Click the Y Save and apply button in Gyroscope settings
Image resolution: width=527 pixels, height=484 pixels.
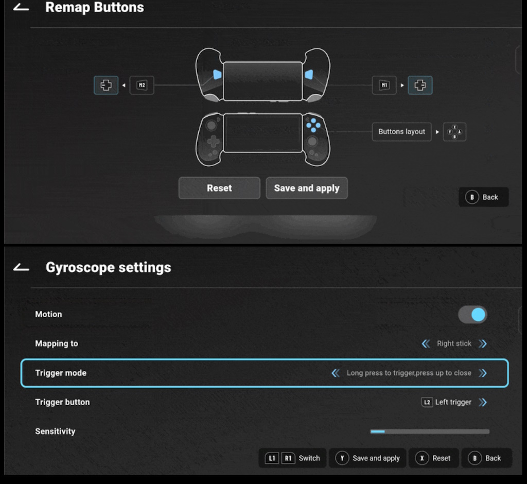point(367,458)
